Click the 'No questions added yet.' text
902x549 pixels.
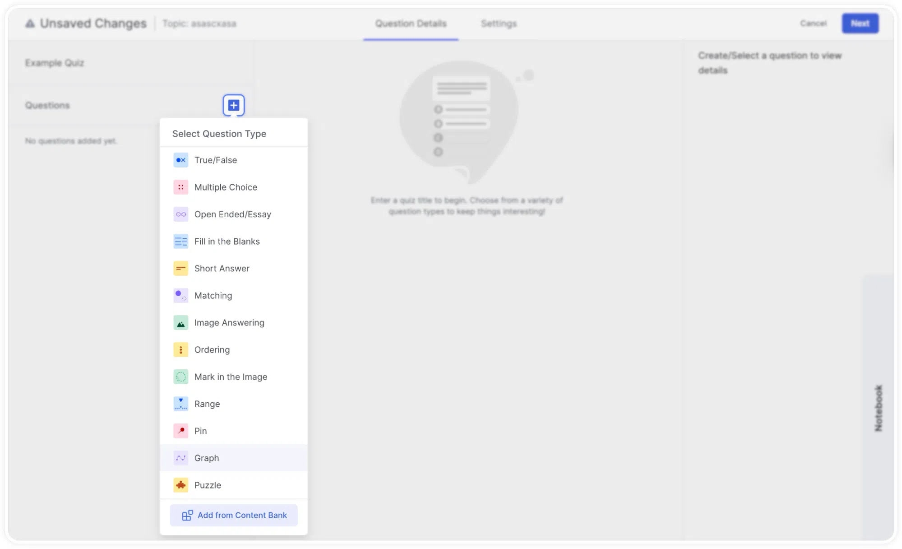pyautogui.click(x=71, y=141)
